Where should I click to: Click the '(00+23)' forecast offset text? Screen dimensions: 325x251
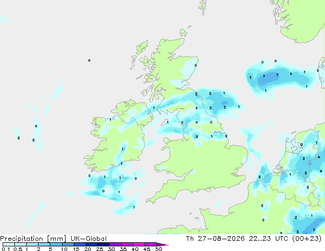tap(307, 239)
